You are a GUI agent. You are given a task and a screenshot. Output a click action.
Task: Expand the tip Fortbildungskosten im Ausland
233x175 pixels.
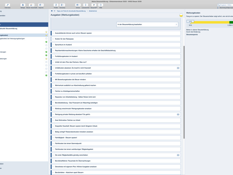116,56
